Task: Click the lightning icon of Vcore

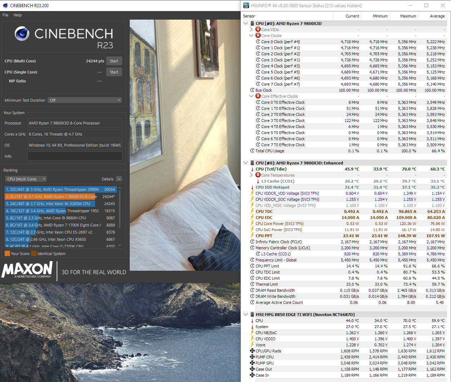Action: click(252, 345)
